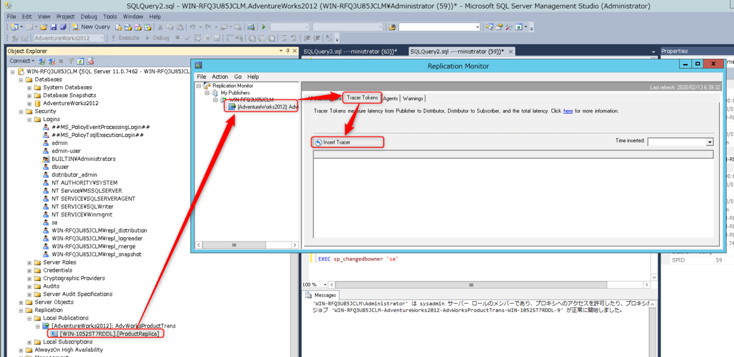Click the Database Engine Query icon next to New Query
This screenshot has width=734, height=357.
[x=118, y=27]
